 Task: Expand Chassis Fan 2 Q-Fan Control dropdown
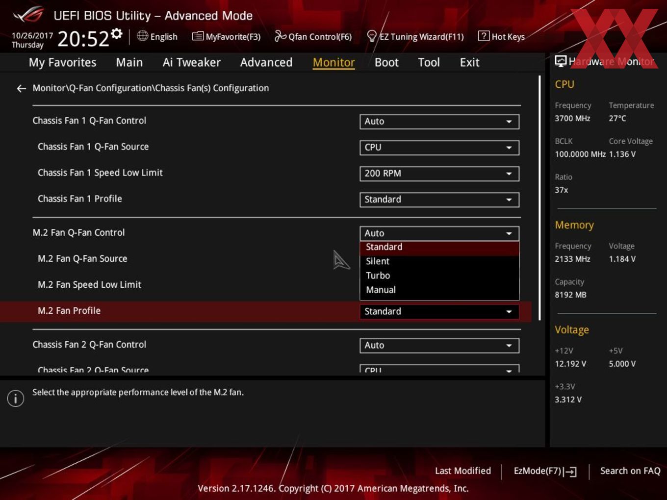[x=439, y=345]
